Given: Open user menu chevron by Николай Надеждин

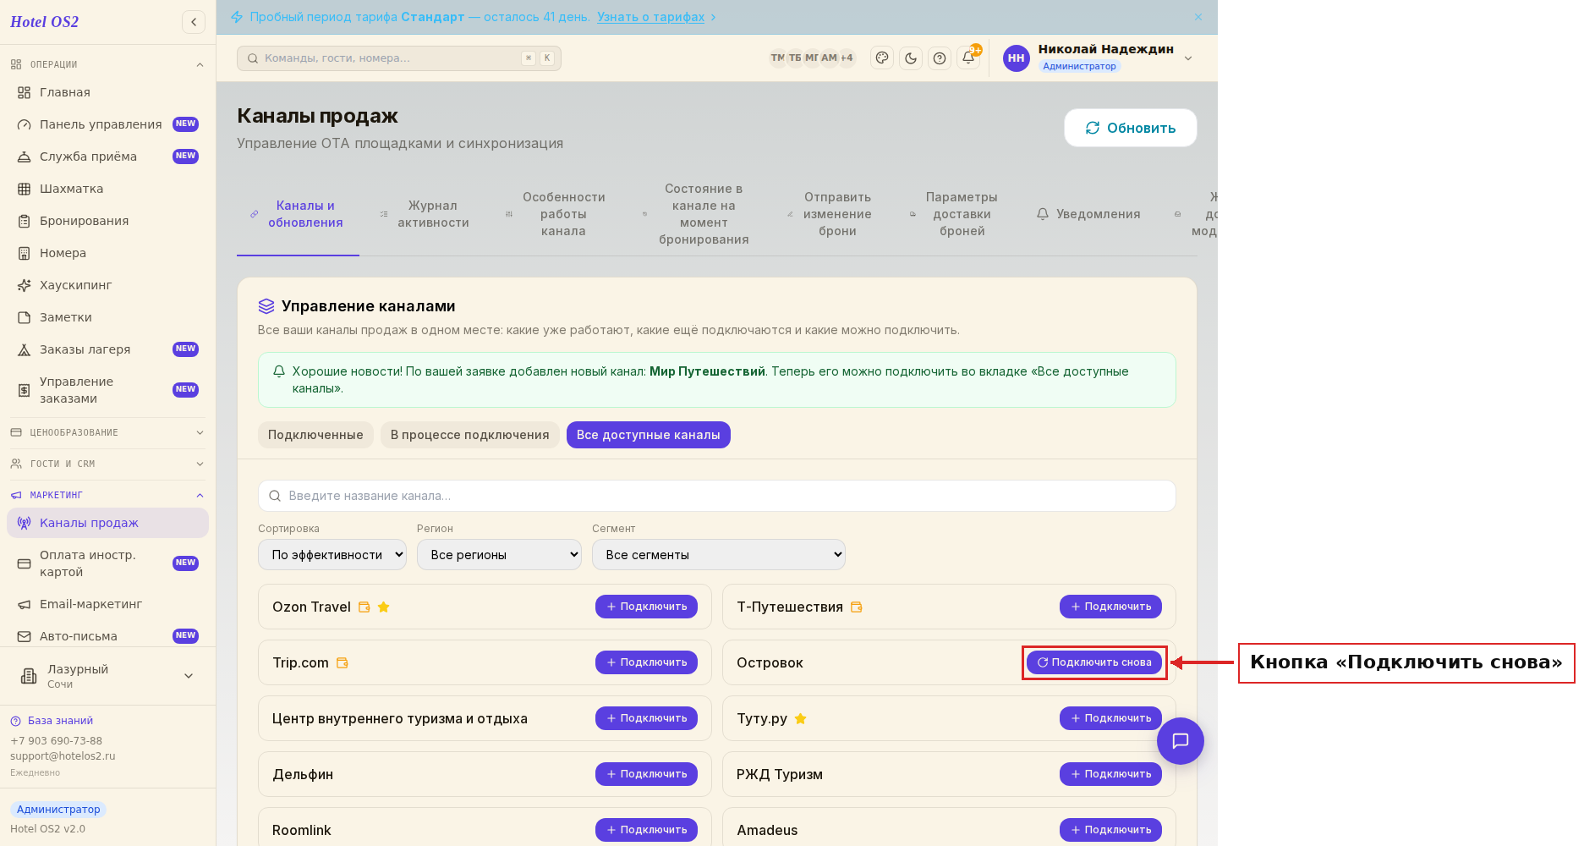Looking at the screenshot, I should click(1188, 58).
